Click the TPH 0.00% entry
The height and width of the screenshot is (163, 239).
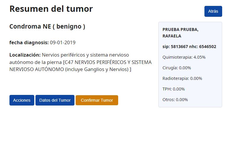coord(173,89)
